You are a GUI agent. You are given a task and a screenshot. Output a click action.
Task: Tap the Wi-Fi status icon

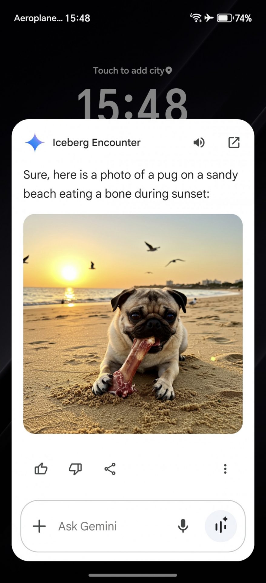(196, 18)
